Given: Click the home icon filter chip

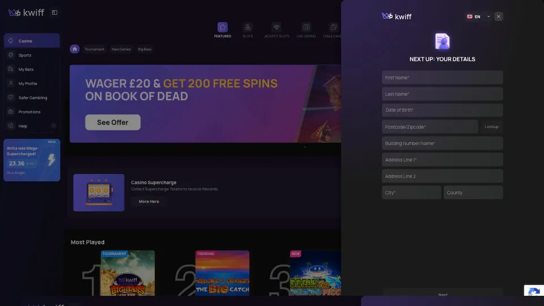Looking at the screenshot, I should coord(75,49).
